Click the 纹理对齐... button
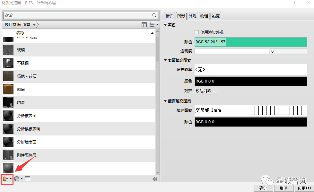 (206, 91)
